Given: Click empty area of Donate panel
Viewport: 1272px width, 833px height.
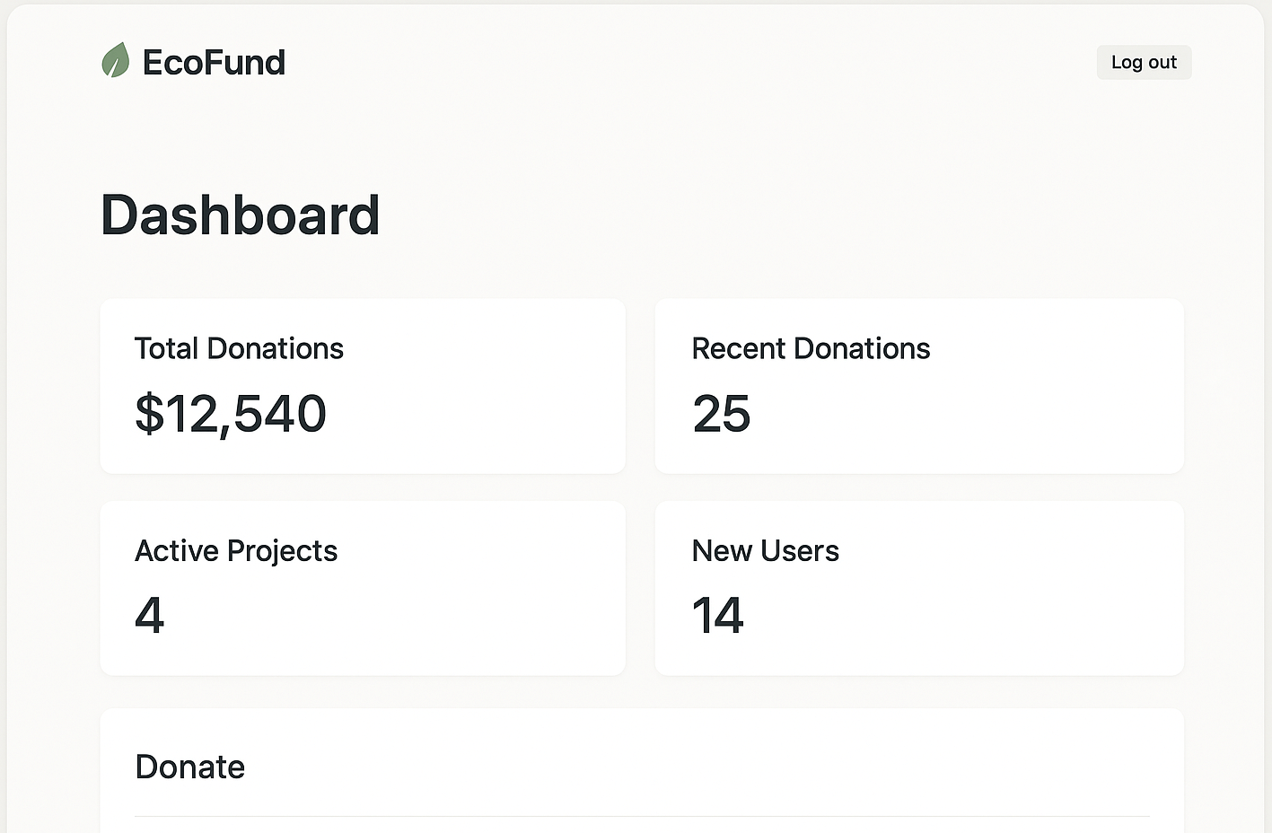Looking at the screenshot, I should [718, 763].
